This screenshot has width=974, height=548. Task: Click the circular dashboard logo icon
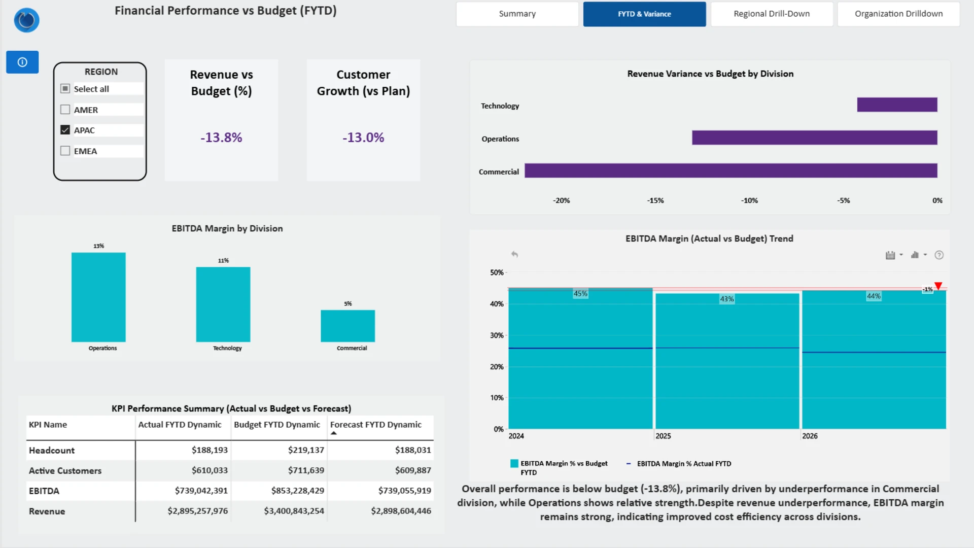click(x=26, y=20)
